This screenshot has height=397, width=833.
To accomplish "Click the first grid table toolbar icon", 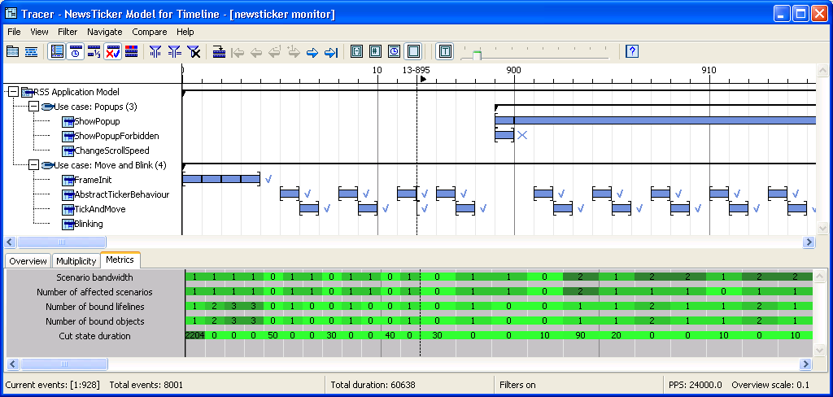I will coord(12,52).
